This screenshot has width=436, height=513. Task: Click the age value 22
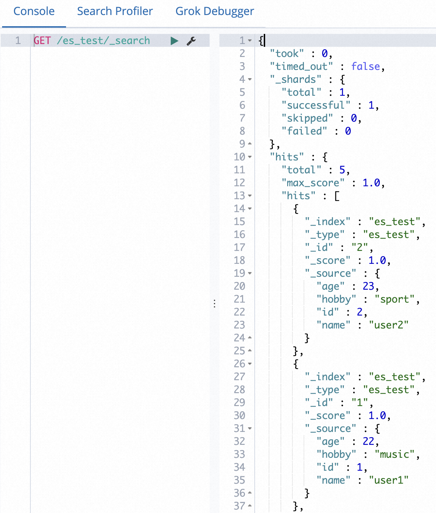pyautogui.click(x=368, y=441)
